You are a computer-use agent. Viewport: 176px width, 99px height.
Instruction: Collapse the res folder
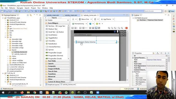pyautogui.click(x=5, y=37)
